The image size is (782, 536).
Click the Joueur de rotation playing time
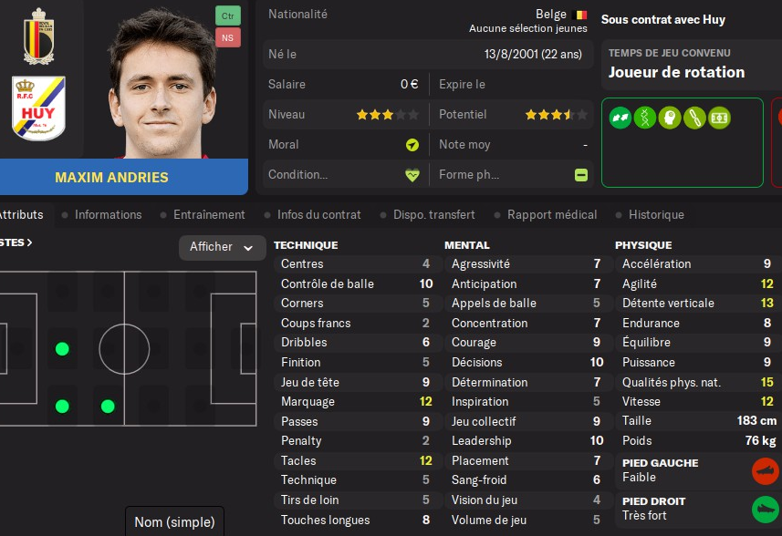676,72
